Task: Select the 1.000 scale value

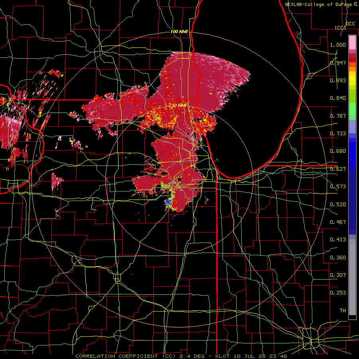Action: point(338,45)
